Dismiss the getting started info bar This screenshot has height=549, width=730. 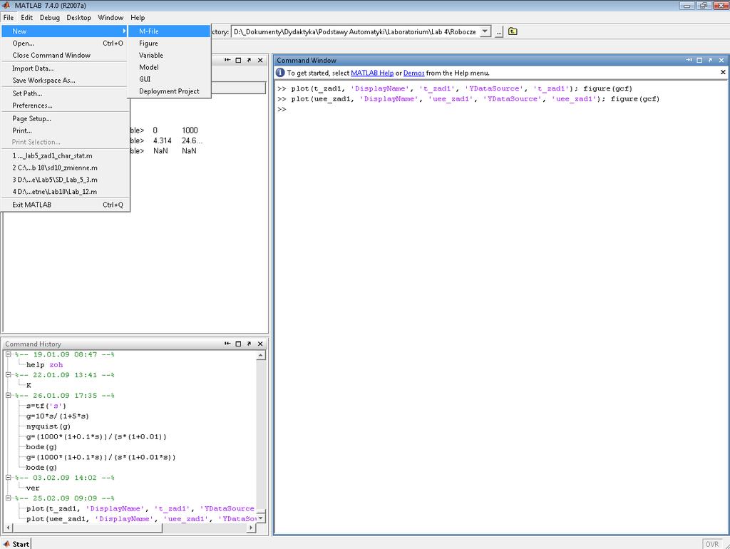(x=723, y=72)
